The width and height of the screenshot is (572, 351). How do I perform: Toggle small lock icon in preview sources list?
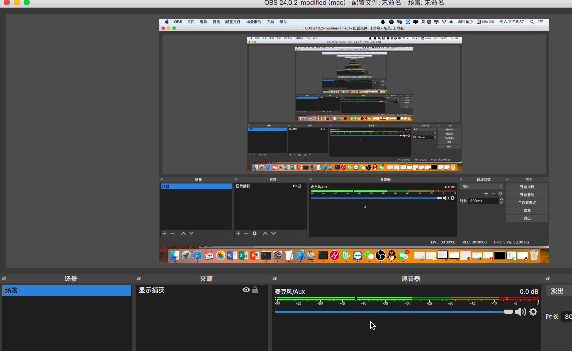(300, 186)
